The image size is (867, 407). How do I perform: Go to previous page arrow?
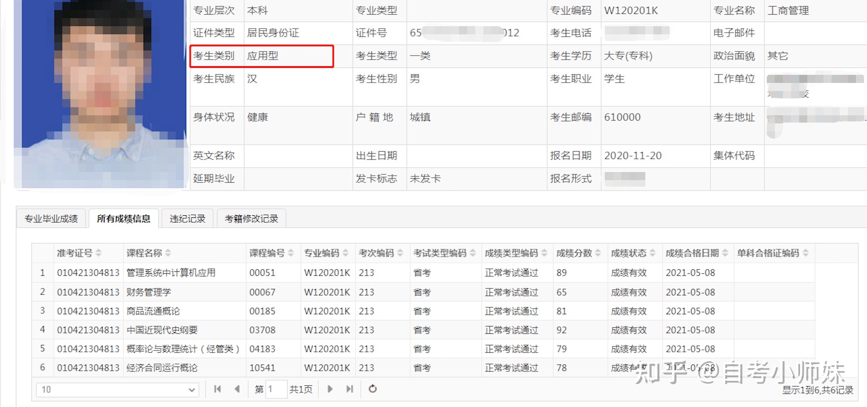[237, 389]
